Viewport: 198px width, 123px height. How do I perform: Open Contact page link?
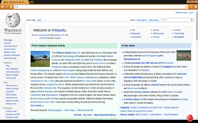11,78
